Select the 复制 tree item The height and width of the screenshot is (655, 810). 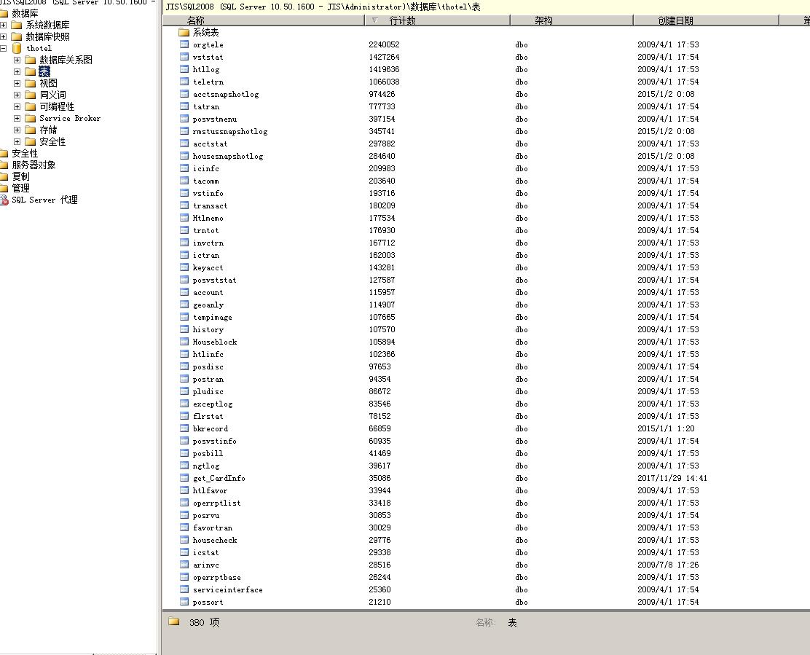tap(20, 176)
